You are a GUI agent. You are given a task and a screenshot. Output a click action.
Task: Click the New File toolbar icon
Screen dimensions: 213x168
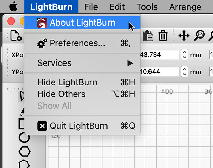[15, 35]
